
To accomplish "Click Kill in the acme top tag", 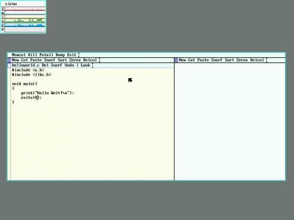I will click(x=32, y=55).
